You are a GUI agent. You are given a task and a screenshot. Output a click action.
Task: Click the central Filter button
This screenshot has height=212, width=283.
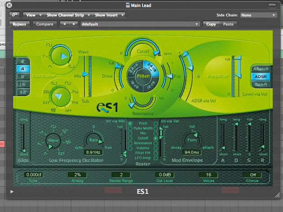coord(143,76)
